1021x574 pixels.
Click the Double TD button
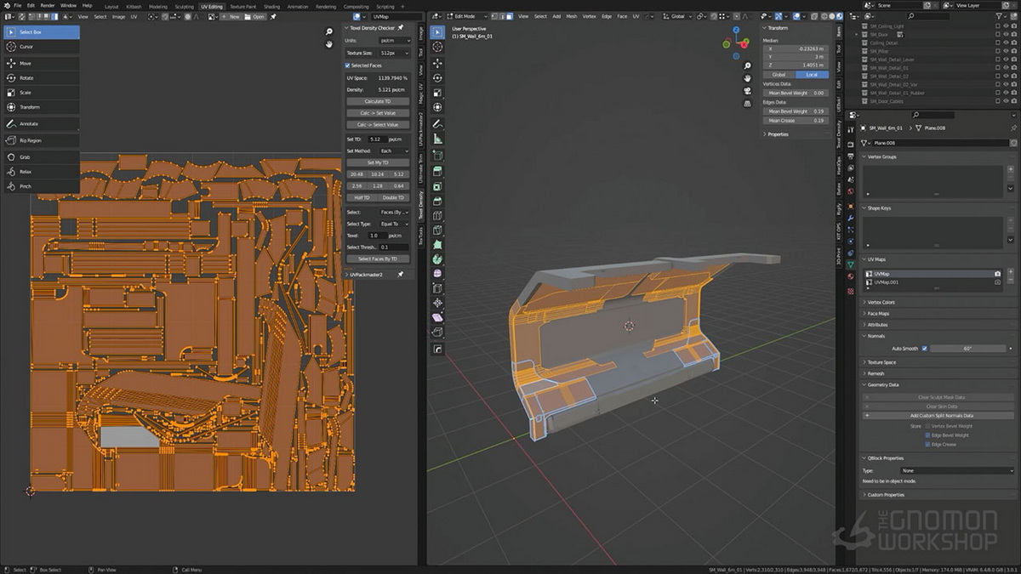[394, 197]
